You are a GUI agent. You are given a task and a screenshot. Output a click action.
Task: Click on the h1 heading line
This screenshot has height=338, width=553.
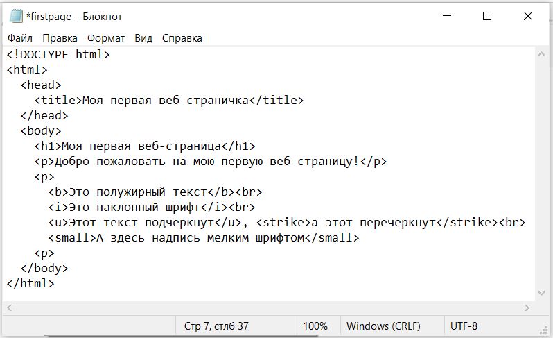click(145, 146)
